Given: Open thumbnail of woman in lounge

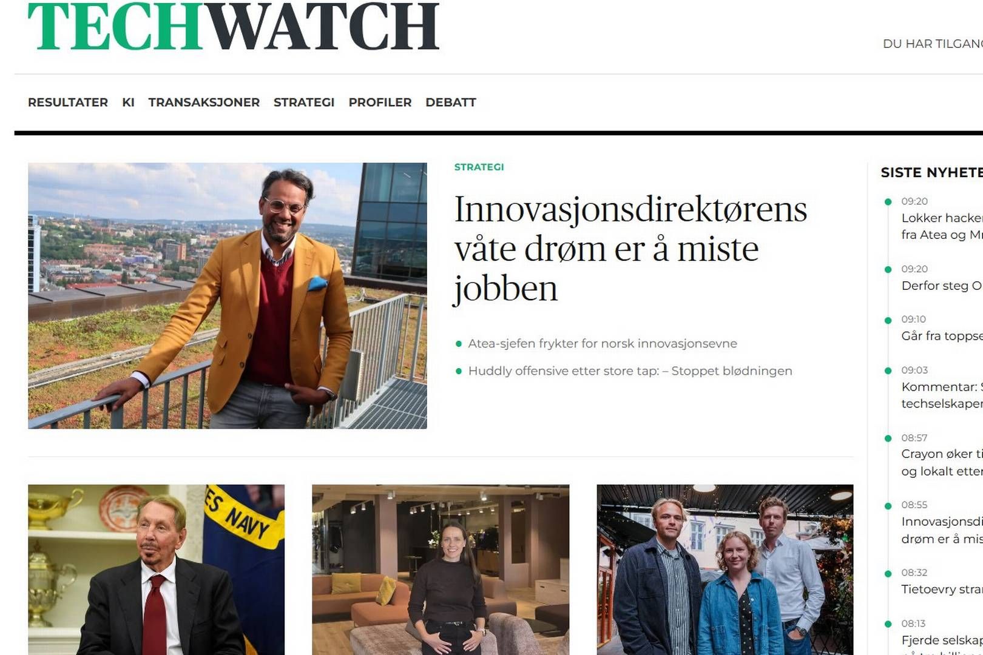Looking at the screenshot, I should (x=441, y=569).
